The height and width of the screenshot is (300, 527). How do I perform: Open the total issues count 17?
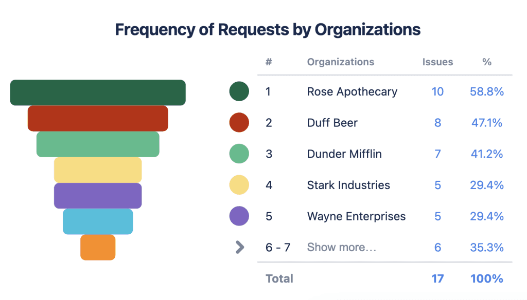tap(437, 279)
